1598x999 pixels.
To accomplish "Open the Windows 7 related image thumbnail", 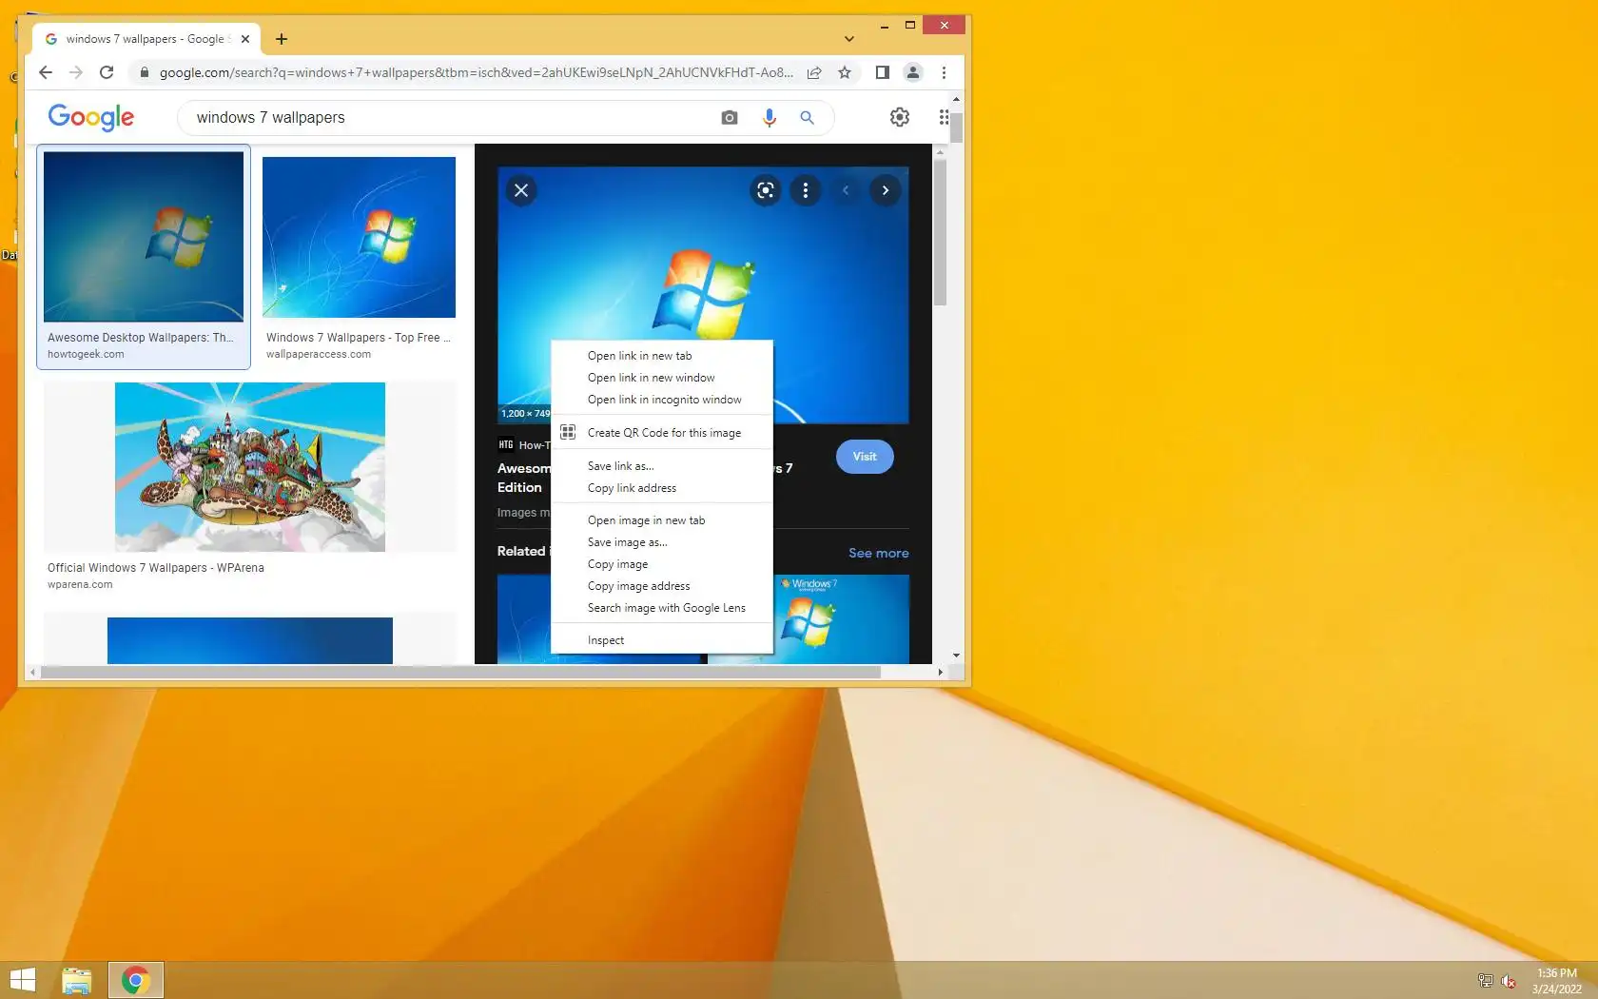I will [841, 618].
